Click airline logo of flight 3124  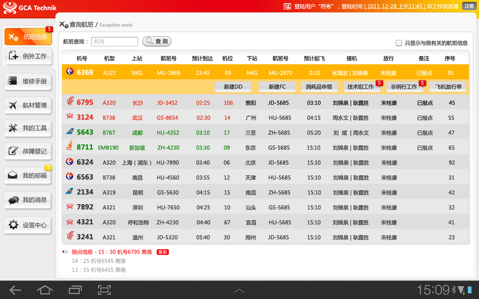click(70, 117)
